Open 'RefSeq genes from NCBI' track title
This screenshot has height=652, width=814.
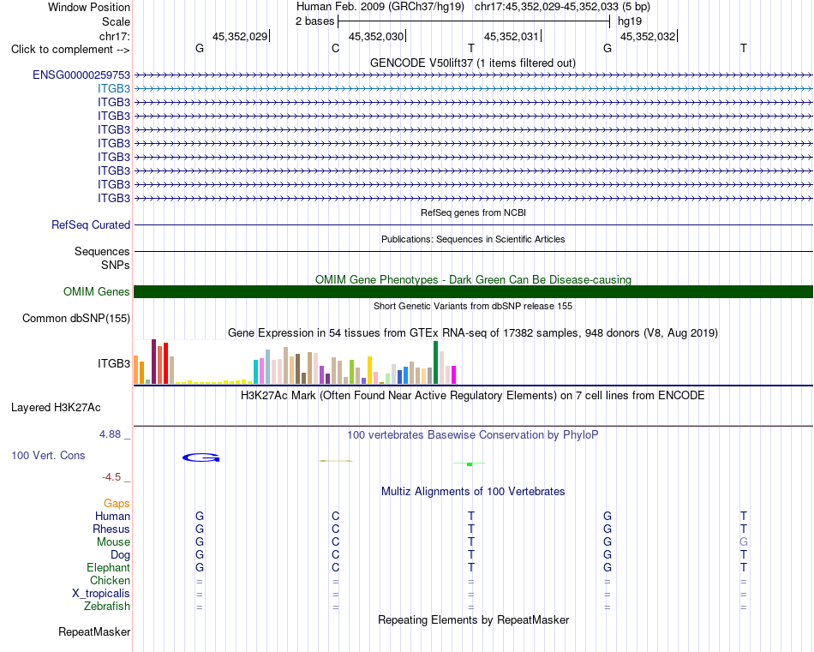pyautogui.click(x=473, y=212)
